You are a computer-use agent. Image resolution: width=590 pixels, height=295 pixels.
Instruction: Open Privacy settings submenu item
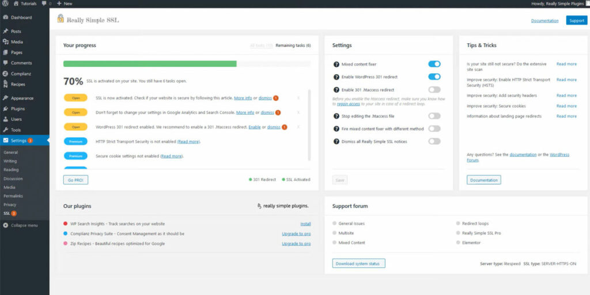[x=10, y=205]
